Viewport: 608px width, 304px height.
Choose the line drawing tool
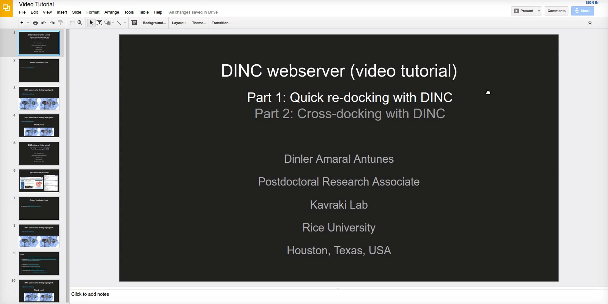point(119,23)
